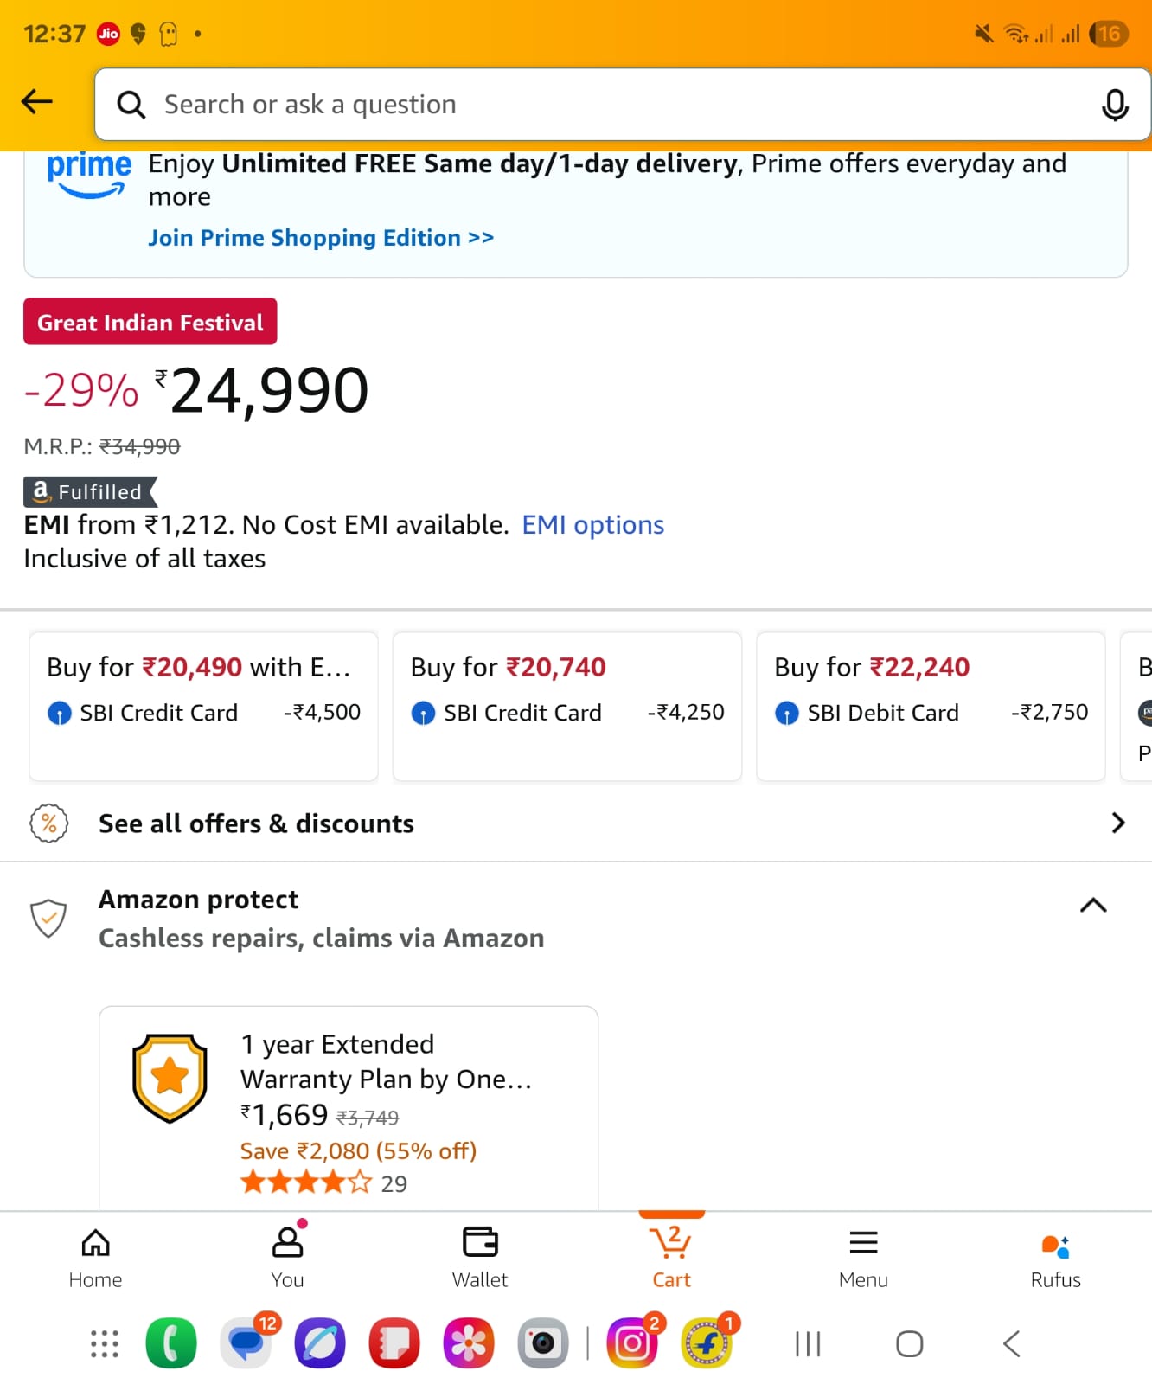This screenshot has height=1384, width=1152.
Task: Open the Menu tab
Action: point(863,1259)
